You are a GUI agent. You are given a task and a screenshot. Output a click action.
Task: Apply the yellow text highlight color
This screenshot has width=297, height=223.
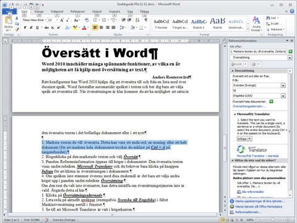[75, 27]
